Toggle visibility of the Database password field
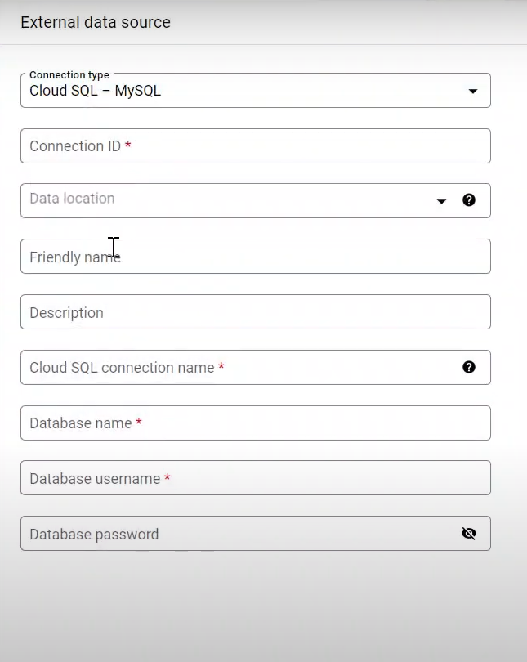527x662 pixels. tap(469, 533)
